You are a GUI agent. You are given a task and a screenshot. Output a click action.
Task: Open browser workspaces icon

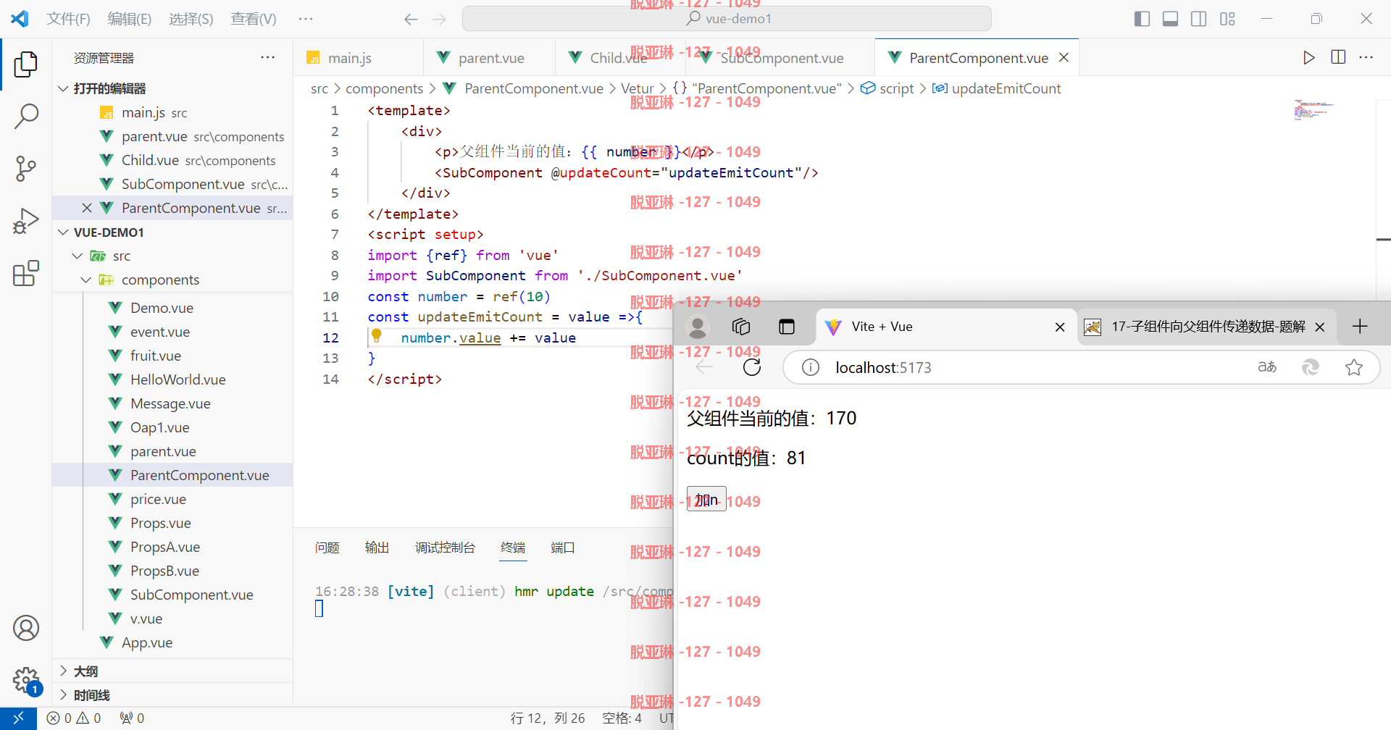pyautogui.click(x=741, y=327)
